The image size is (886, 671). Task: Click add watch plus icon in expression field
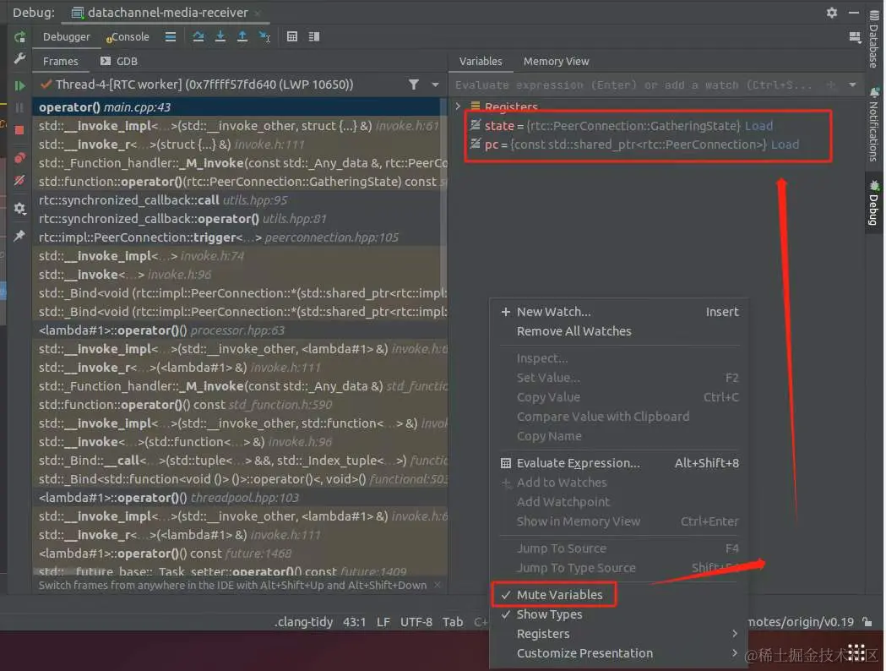[x=830, y=85]
